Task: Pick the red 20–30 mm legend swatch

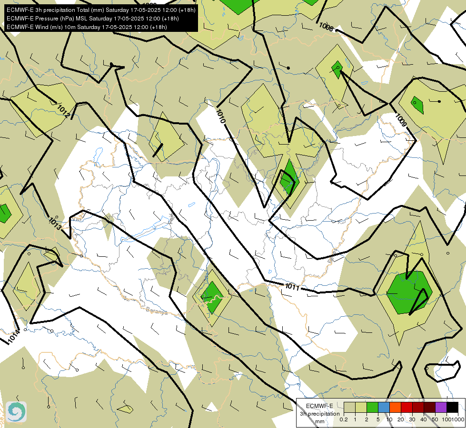Action: coord(407,408)
